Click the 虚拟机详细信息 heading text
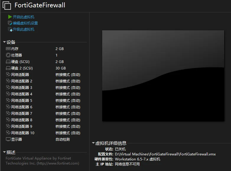The image size is (231, 171). [x=111, y=143]
